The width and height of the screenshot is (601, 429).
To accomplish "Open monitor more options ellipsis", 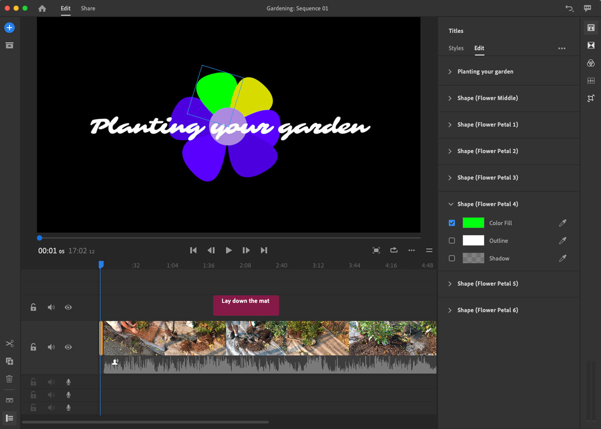I will pos(412,250).
